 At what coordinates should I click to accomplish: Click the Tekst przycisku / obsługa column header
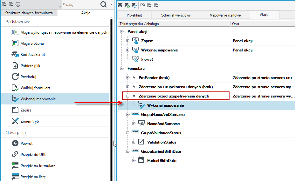click(174, 24)
